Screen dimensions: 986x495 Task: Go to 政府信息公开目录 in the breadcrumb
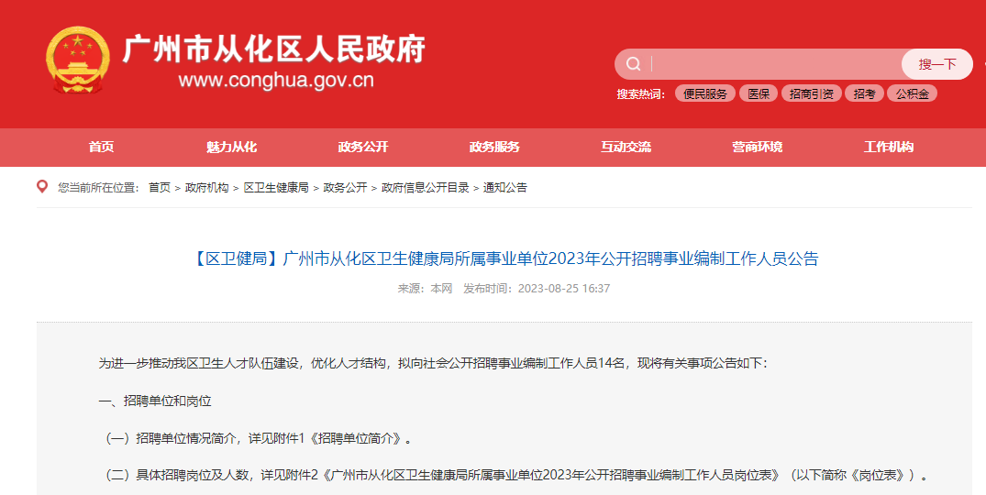[425, 187]
